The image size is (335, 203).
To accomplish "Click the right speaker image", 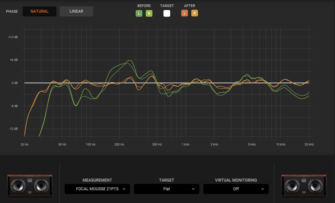I will point(304,185).
